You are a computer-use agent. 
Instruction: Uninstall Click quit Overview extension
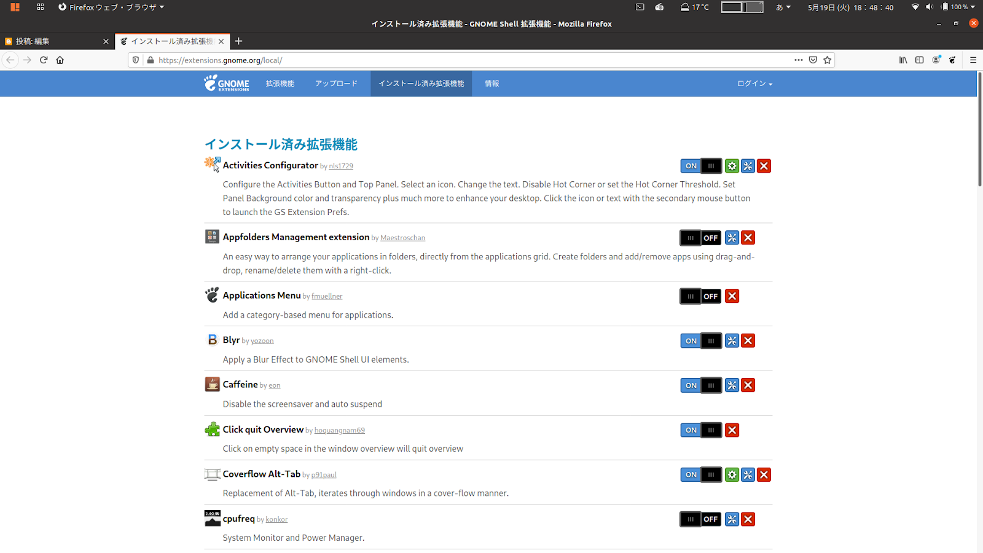click(732, 430)
